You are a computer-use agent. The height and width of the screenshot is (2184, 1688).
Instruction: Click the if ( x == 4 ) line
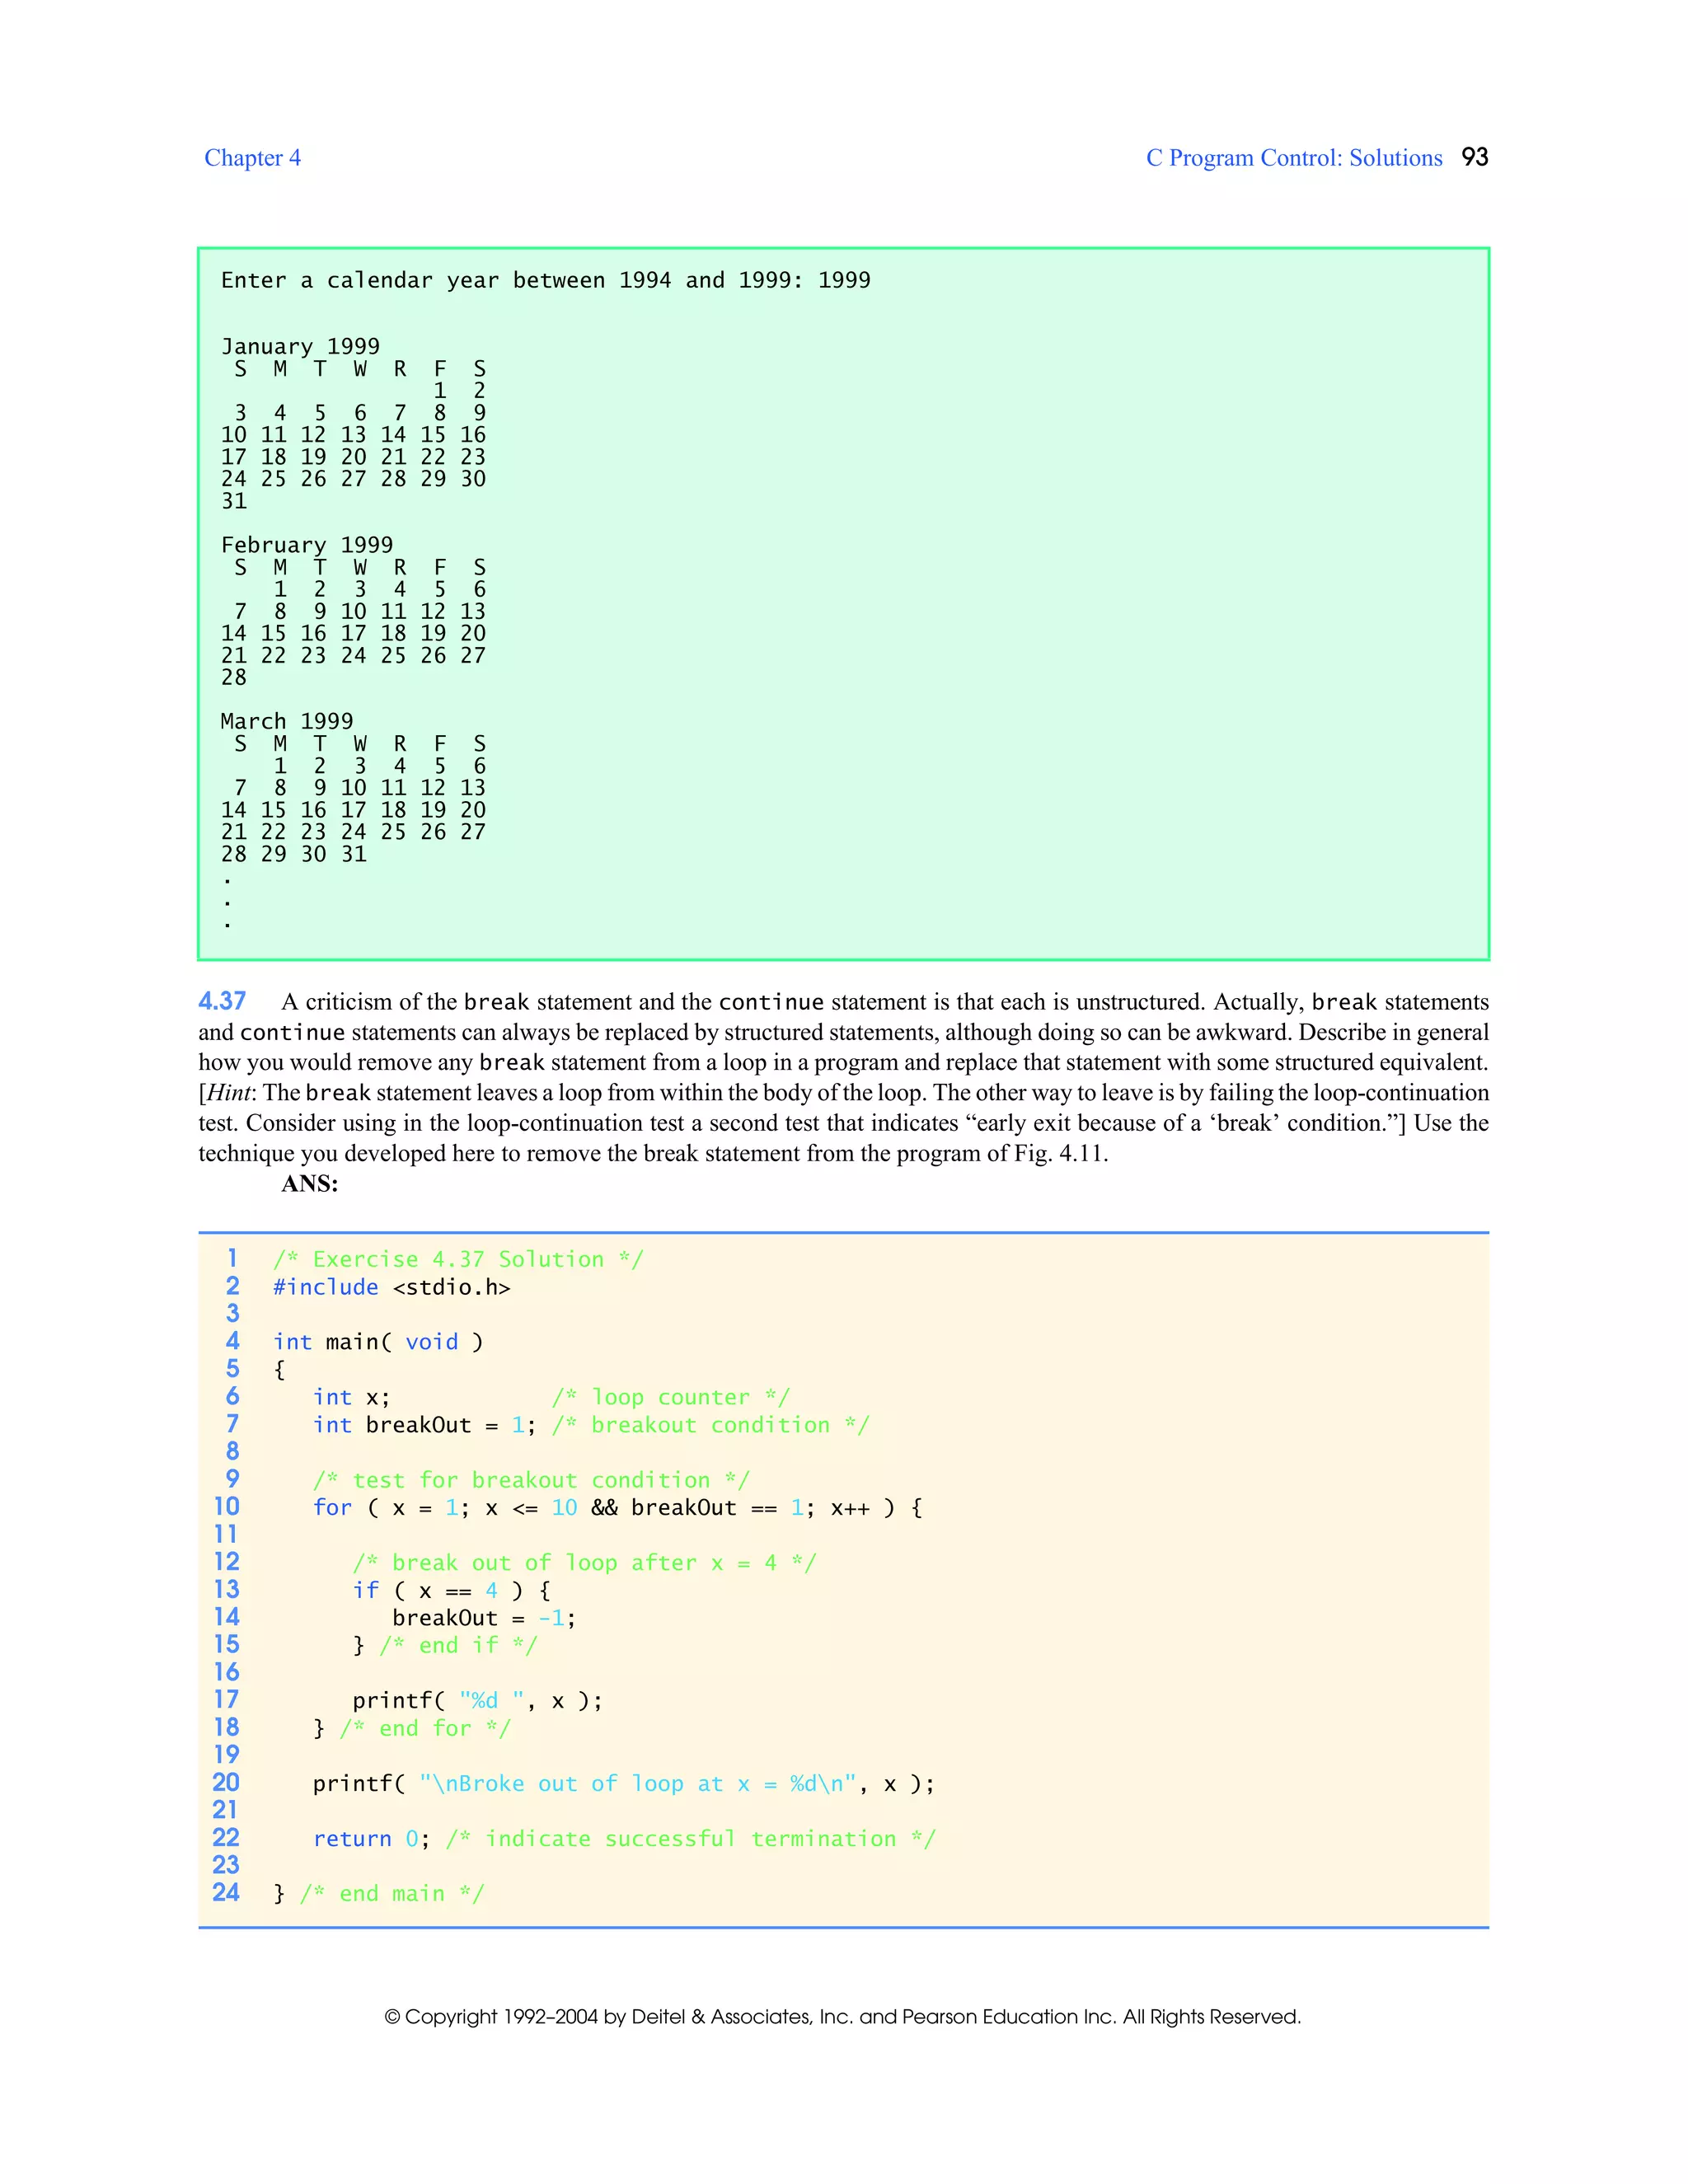pyautogui.click(x=451, y=1590)
